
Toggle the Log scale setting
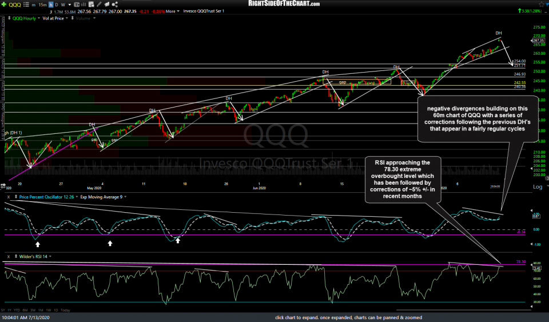pyautogui.click(x=538, y=187)
